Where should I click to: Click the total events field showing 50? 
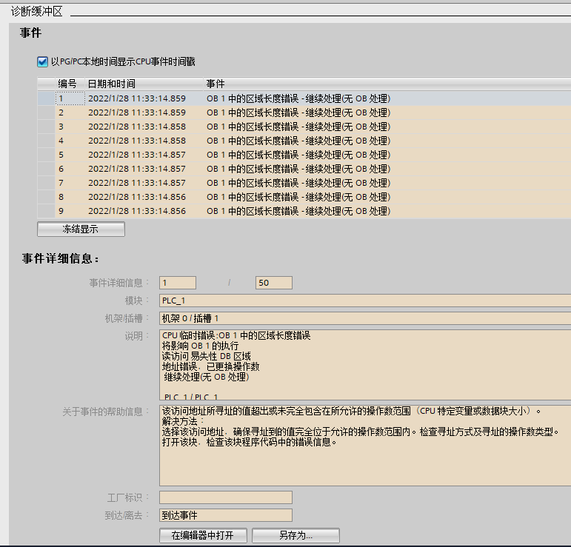(x=274, y=283)
